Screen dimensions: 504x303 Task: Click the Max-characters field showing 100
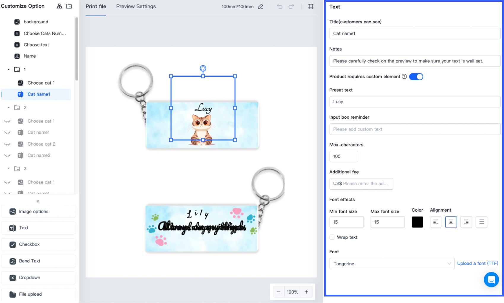click(x=344, y=157)
